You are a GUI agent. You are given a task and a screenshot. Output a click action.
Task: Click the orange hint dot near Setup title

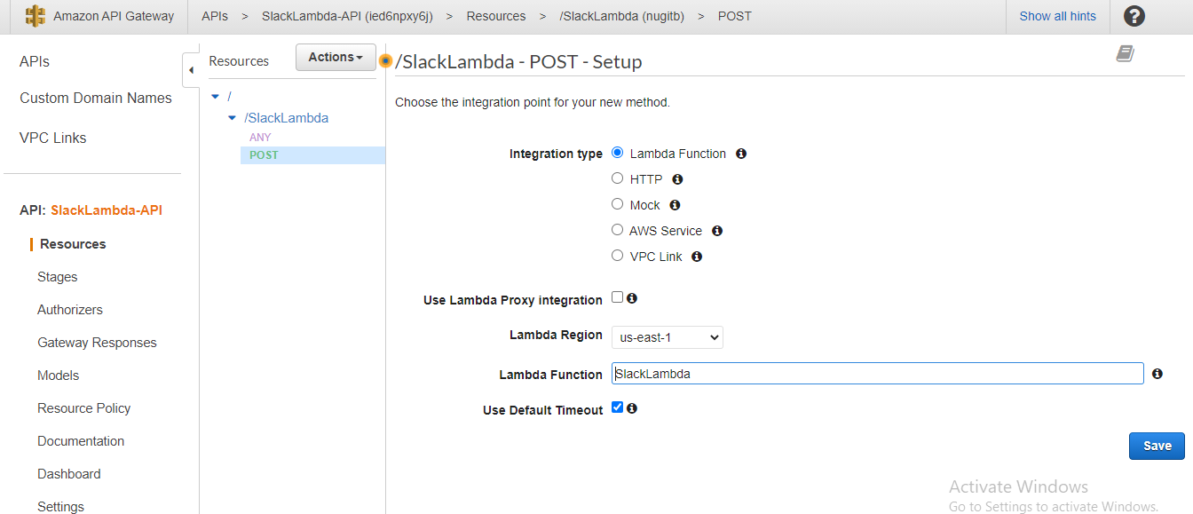tap(385, 61)
